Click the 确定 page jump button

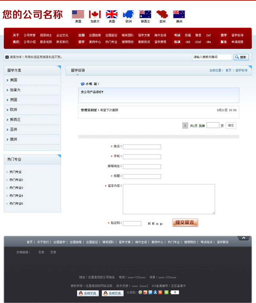pos(231,126)
